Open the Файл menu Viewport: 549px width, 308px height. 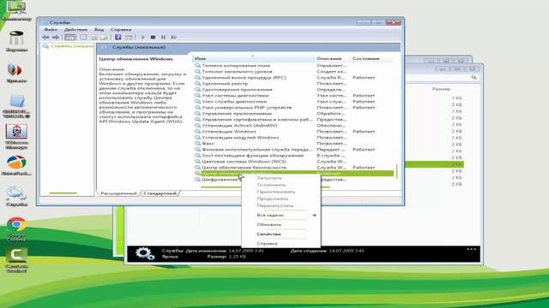[x=51, y=30]
